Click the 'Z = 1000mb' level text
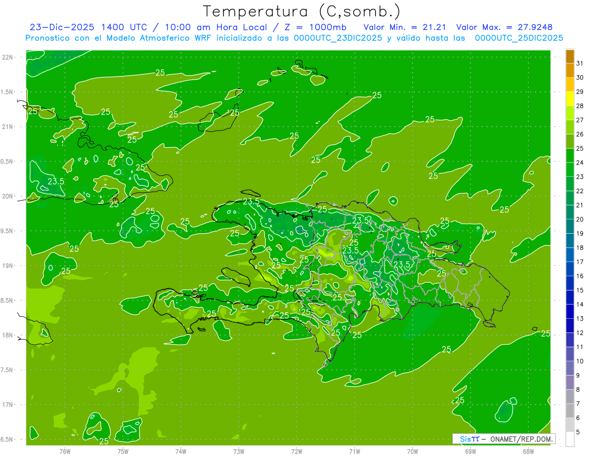The height and width of the screenshot is (458, 593). (x=315, y=27)
